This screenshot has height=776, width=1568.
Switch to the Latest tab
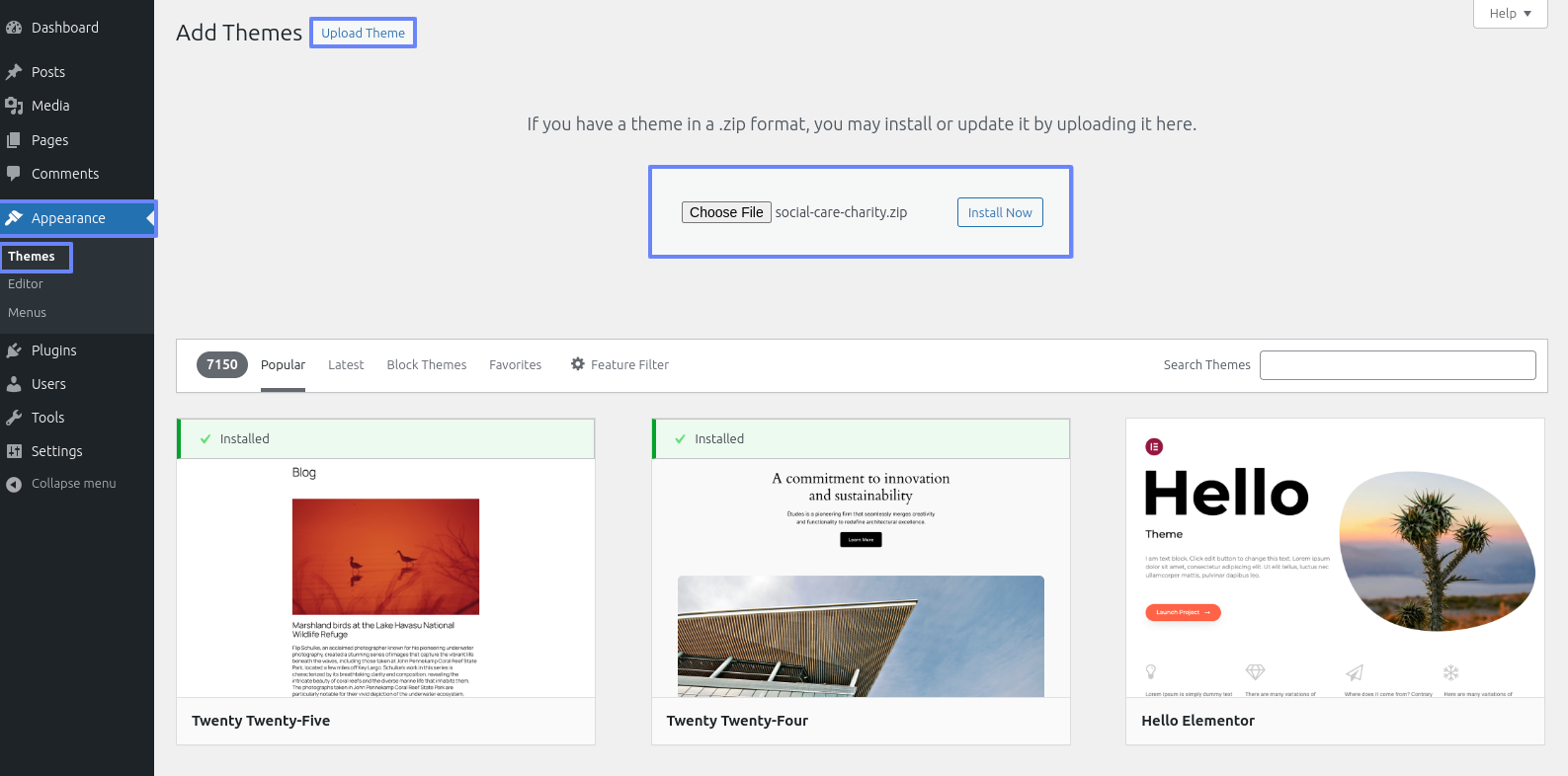(346, 365)
